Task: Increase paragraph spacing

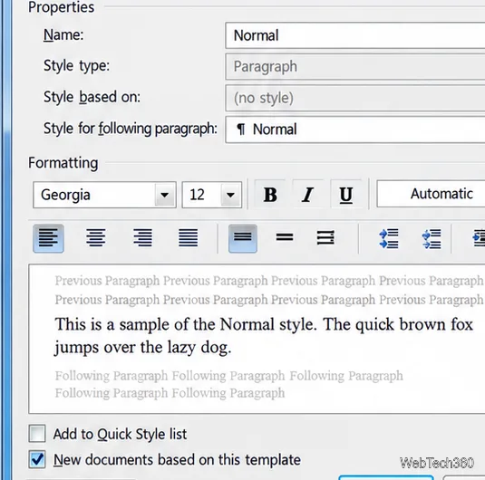Action: click(x=389, y=238)
